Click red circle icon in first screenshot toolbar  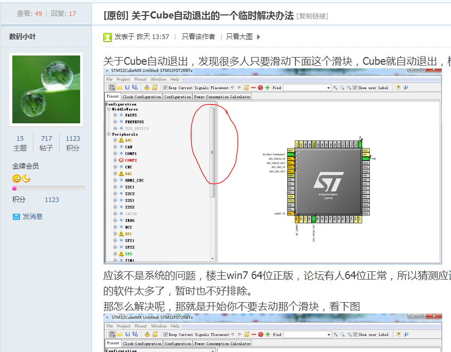click(260, 87)
